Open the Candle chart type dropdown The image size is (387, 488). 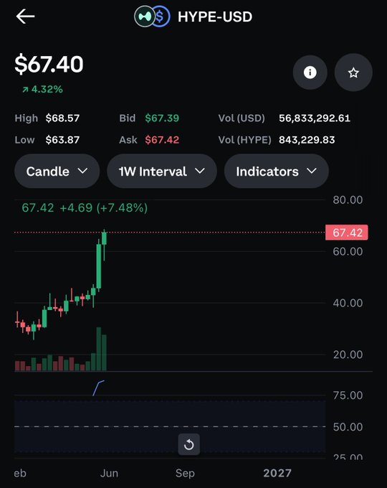click(x=57, y=172)
